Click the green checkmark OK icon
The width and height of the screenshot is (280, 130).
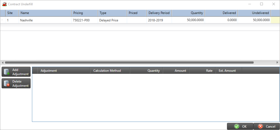[x=237, y=126]
